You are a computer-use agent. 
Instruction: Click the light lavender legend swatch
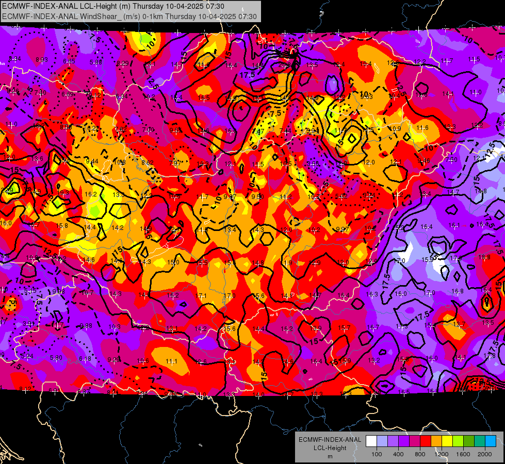tap(382, 441)
